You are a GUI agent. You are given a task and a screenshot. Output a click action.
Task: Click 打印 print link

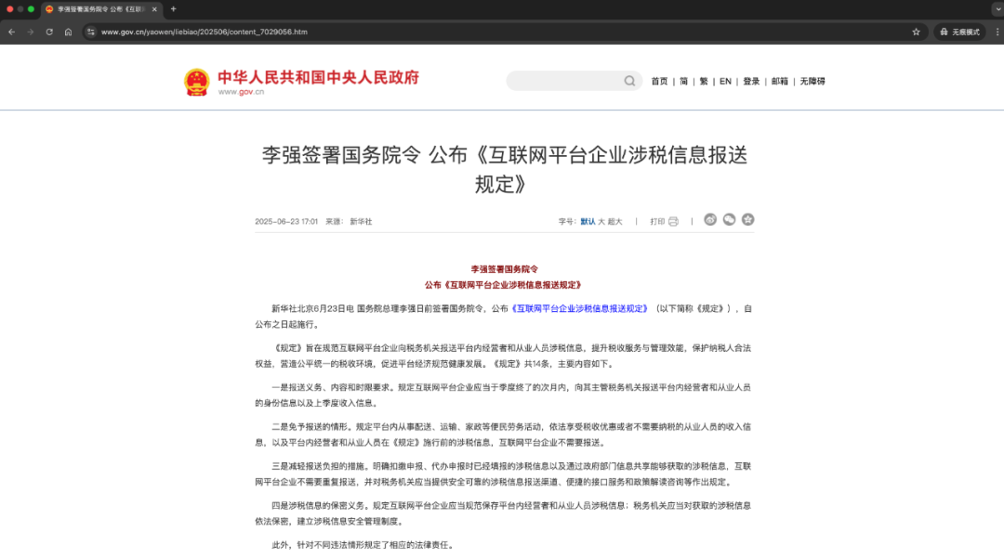pos(657,222)
